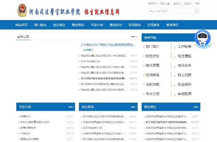Open 联系我们 in the navigation bar

tap(172, 25)
